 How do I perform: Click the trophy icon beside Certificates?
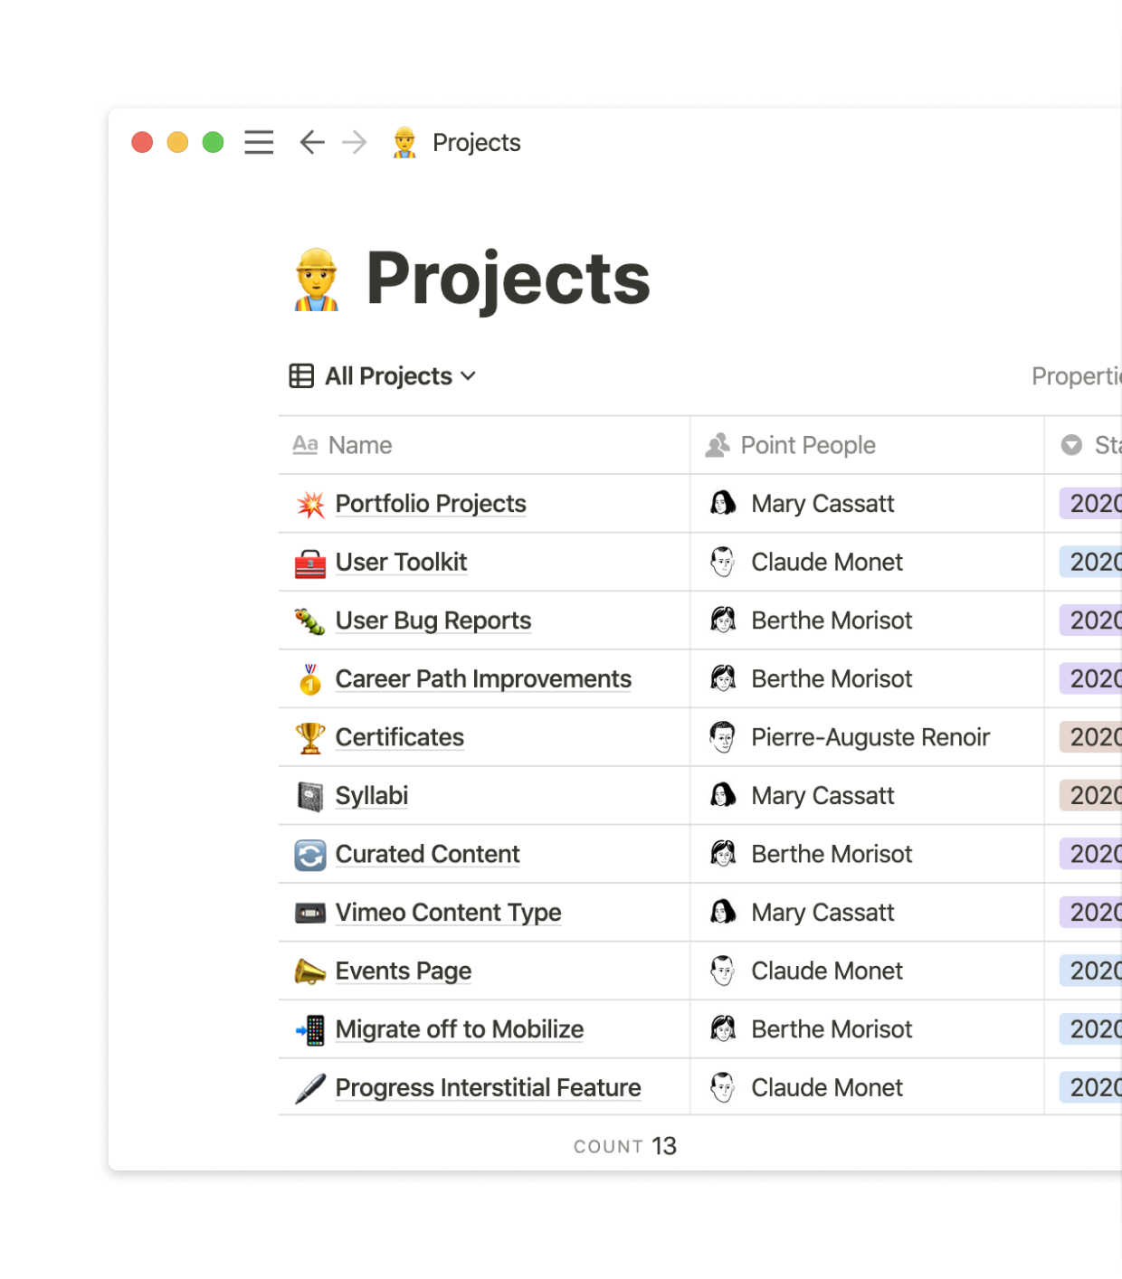(x=310, y=736)
